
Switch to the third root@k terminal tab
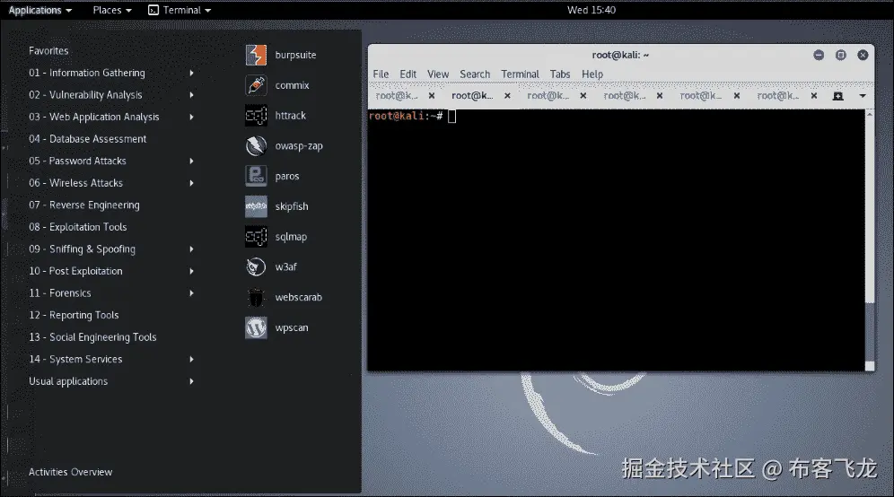[x=548, y=96]
